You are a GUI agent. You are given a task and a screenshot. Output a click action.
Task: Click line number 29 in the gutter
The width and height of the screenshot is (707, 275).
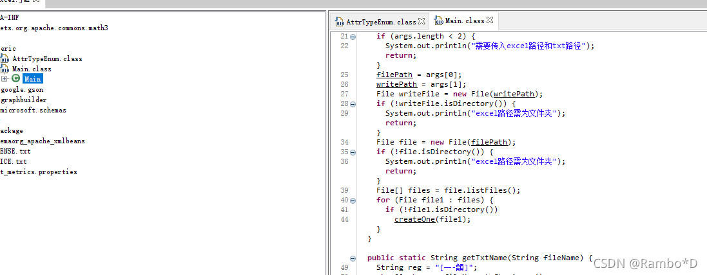(345, 113)
